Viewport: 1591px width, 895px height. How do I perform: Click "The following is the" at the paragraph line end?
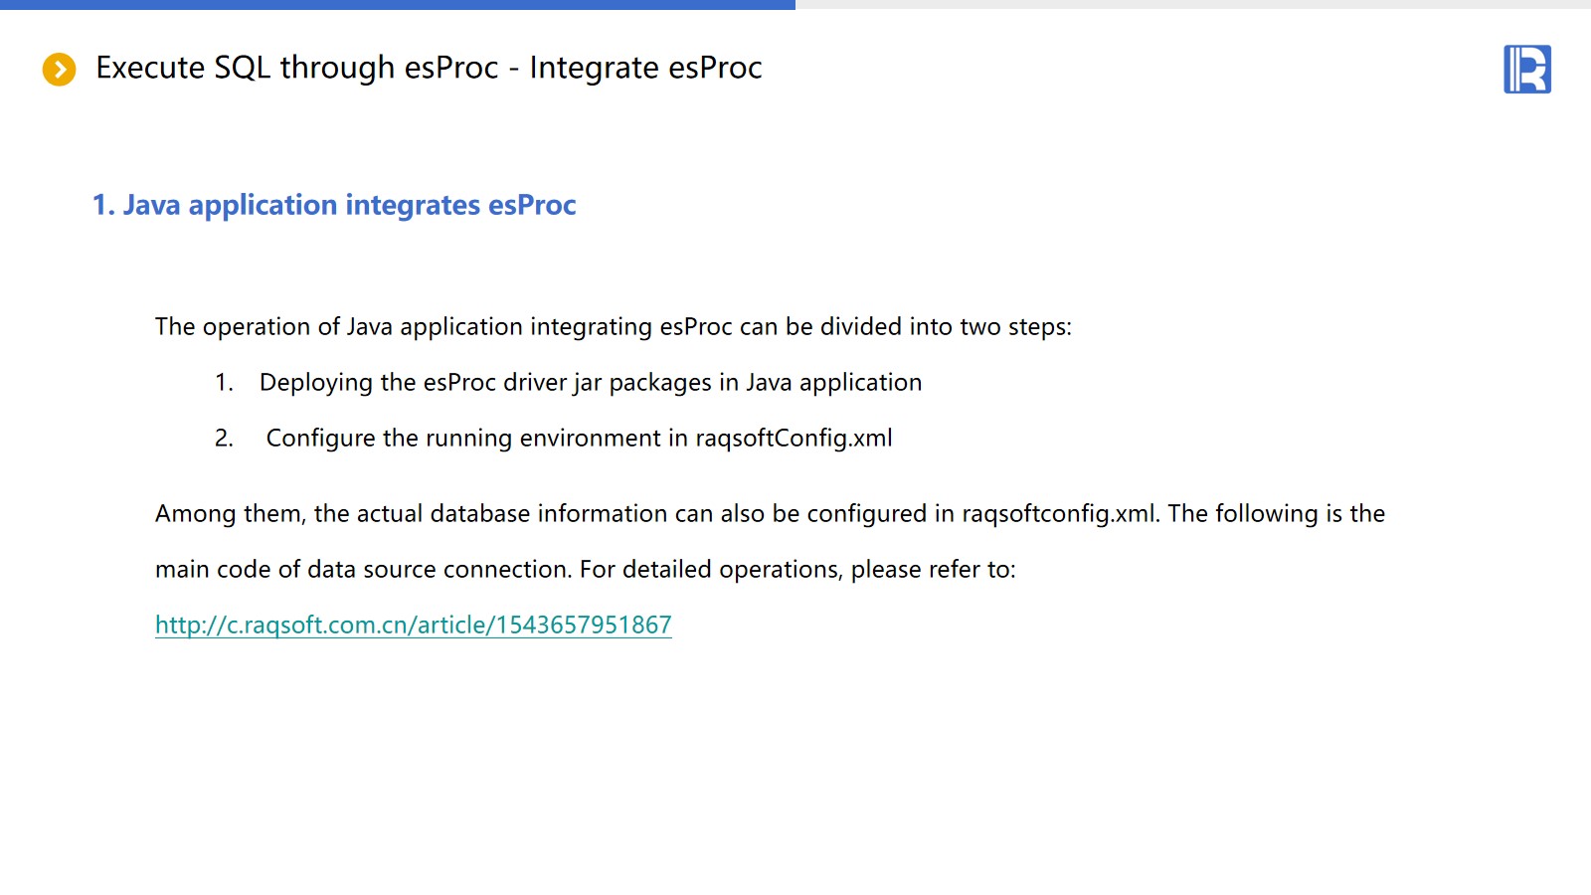[1276, 514]
